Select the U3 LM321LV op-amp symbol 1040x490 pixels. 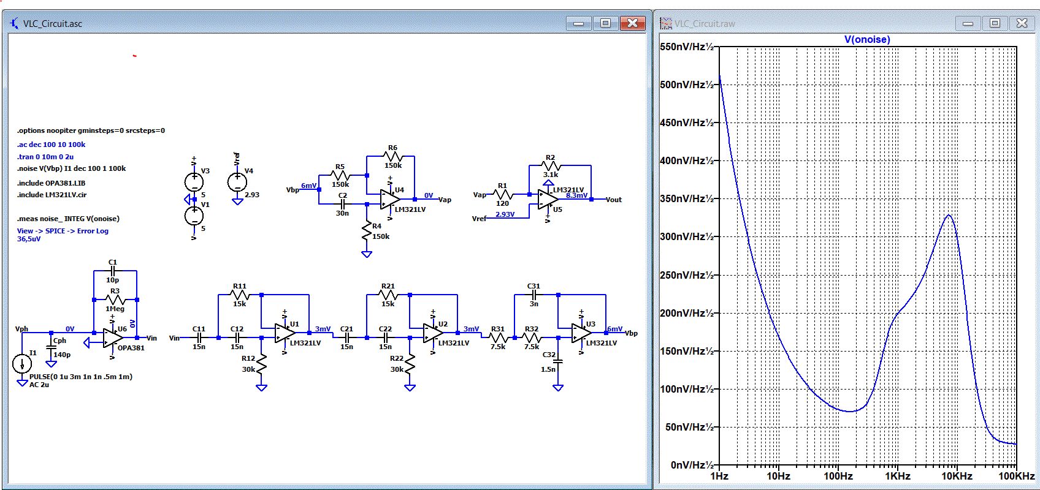click(581, 334)
